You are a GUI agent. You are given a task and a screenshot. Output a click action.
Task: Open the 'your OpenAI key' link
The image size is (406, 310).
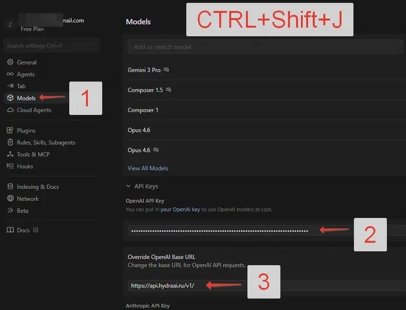pyautogui.click(x=180, y=209)
